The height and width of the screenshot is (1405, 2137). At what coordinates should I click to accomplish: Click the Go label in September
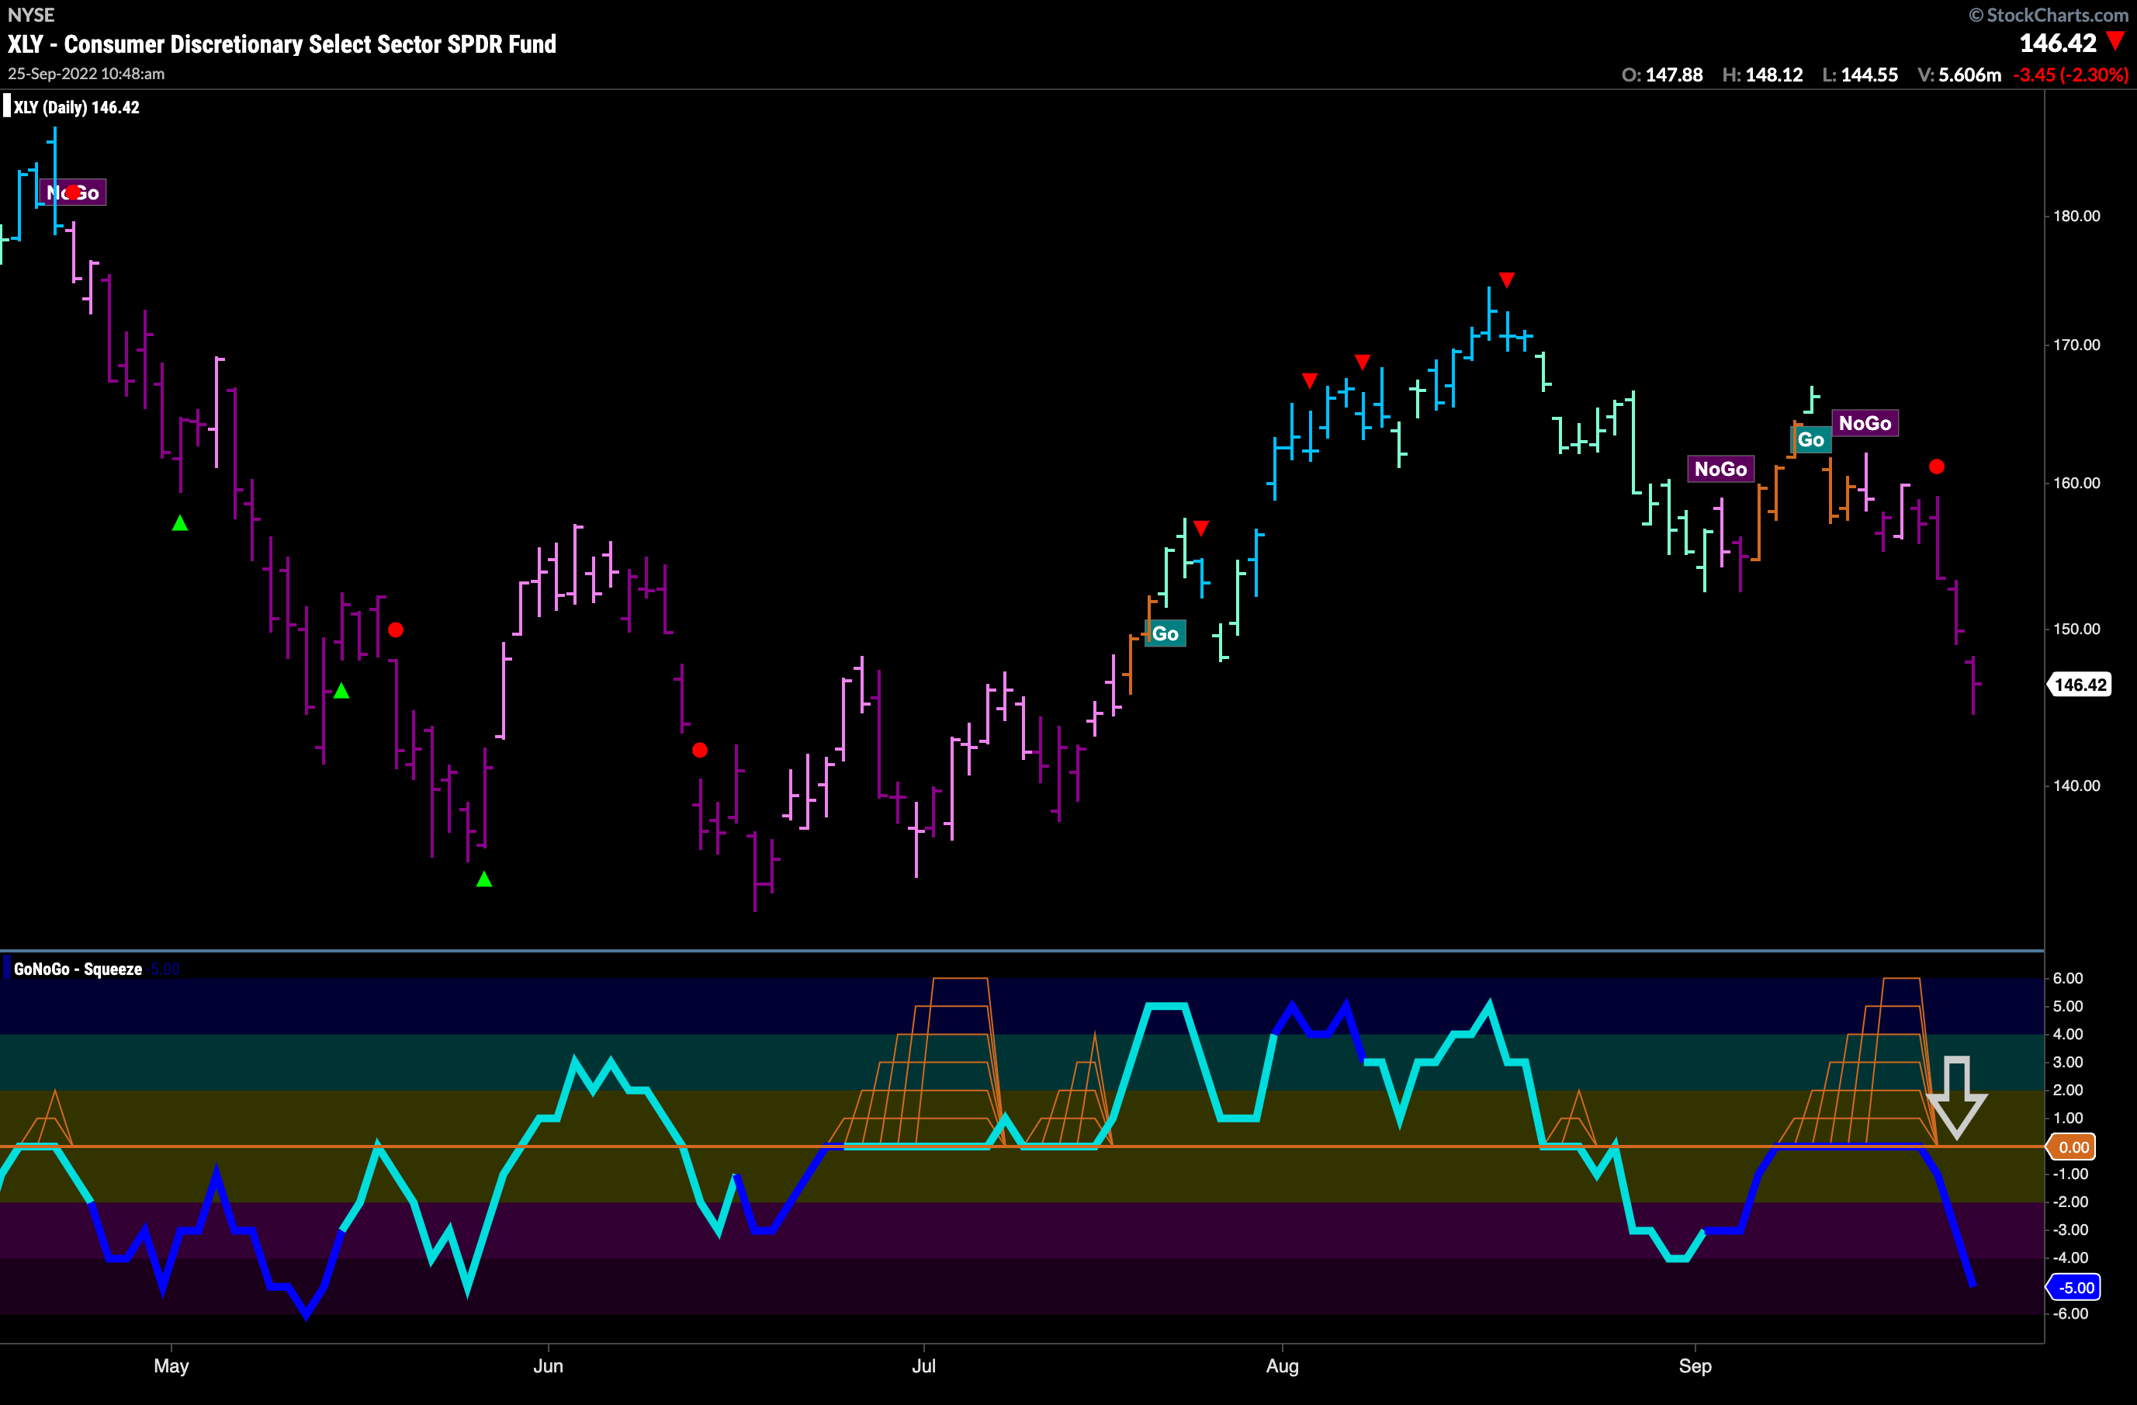point(1811,439)
